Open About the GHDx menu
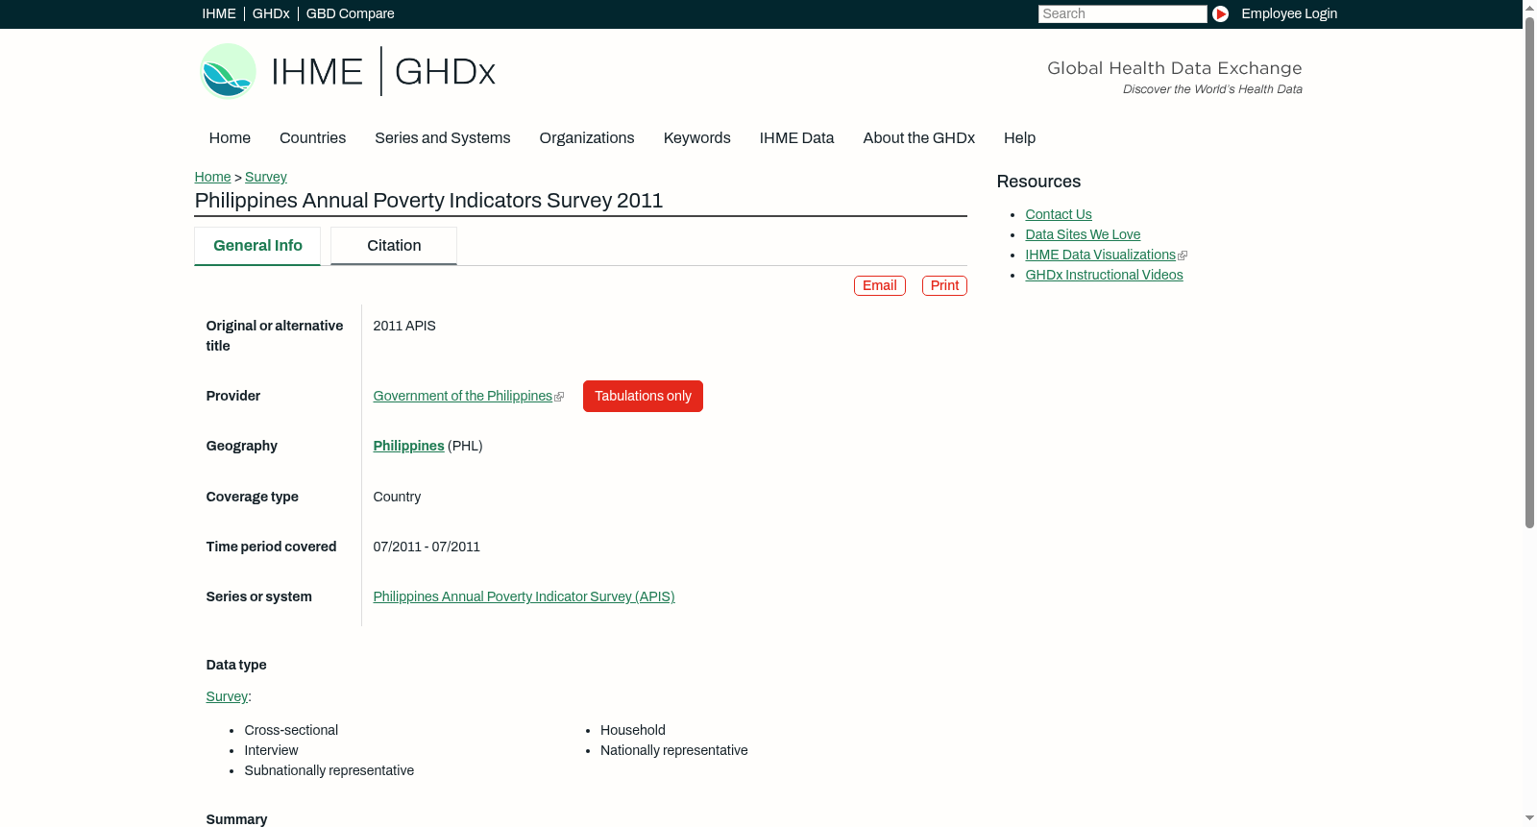The height and width of the screenshot is (827, 1537). pos(918,138)
